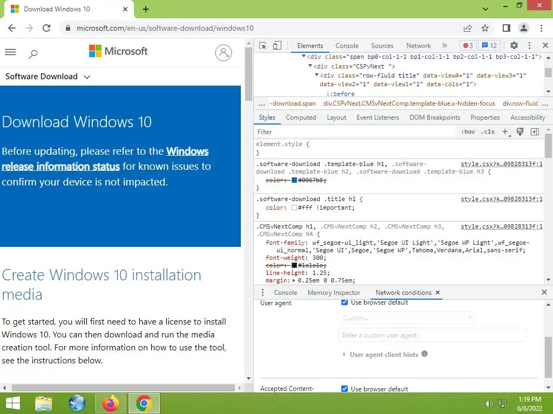Expand Software Download dropdown
The image size is (553, 414).
coord(87,77)
